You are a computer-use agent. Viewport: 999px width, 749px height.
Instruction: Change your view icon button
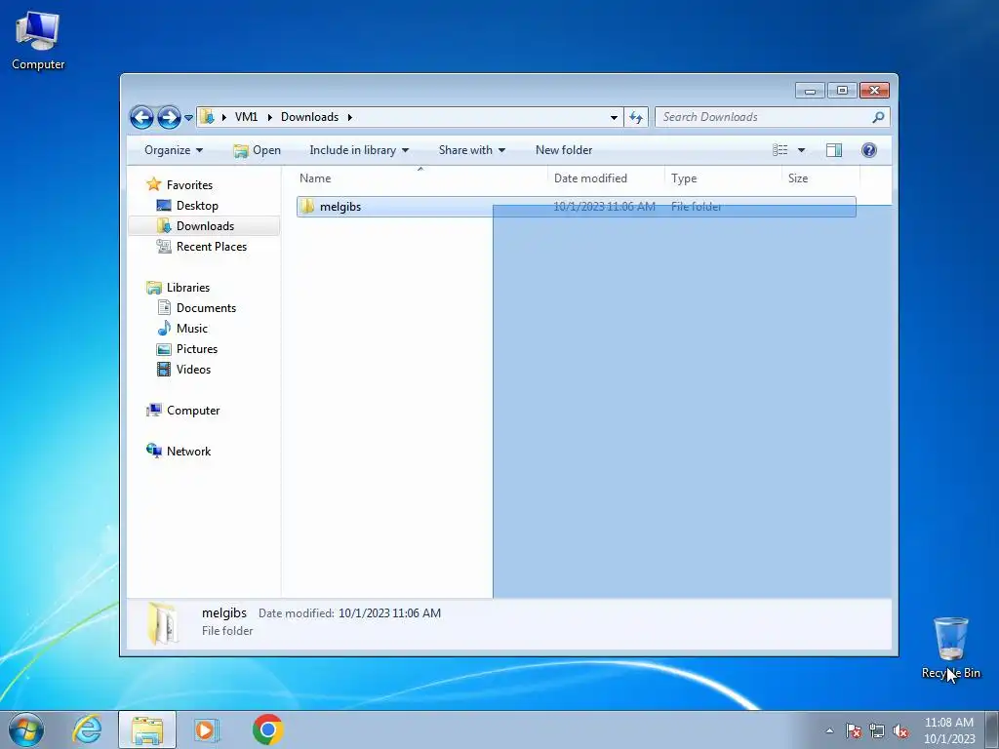780,150
